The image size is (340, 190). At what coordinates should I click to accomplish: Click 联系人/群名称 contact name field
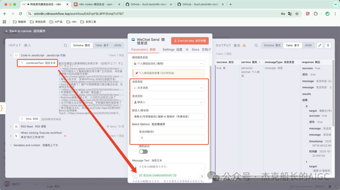point(168,116)
